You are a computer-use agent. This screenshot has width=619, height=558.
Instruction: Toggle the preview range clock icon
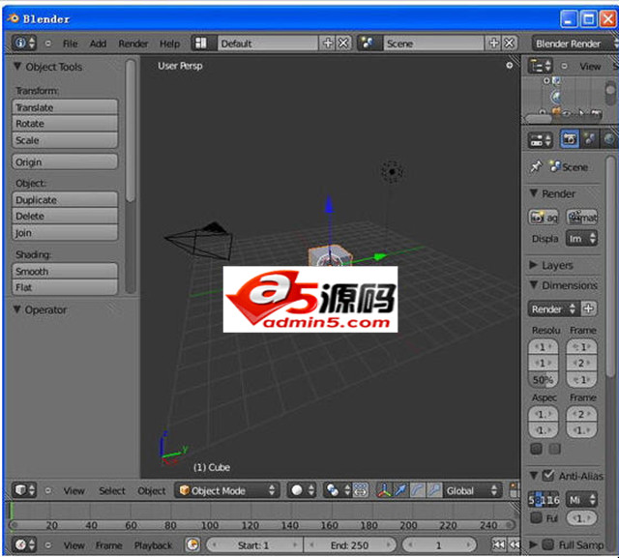pos(192,545)
